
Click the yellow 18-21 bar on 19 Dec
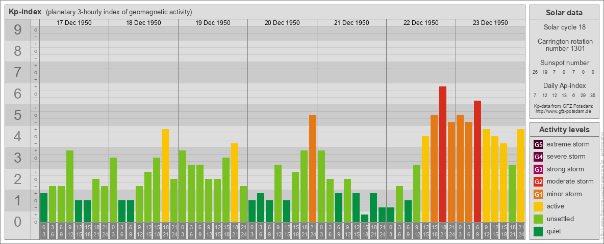coord(235,182)
